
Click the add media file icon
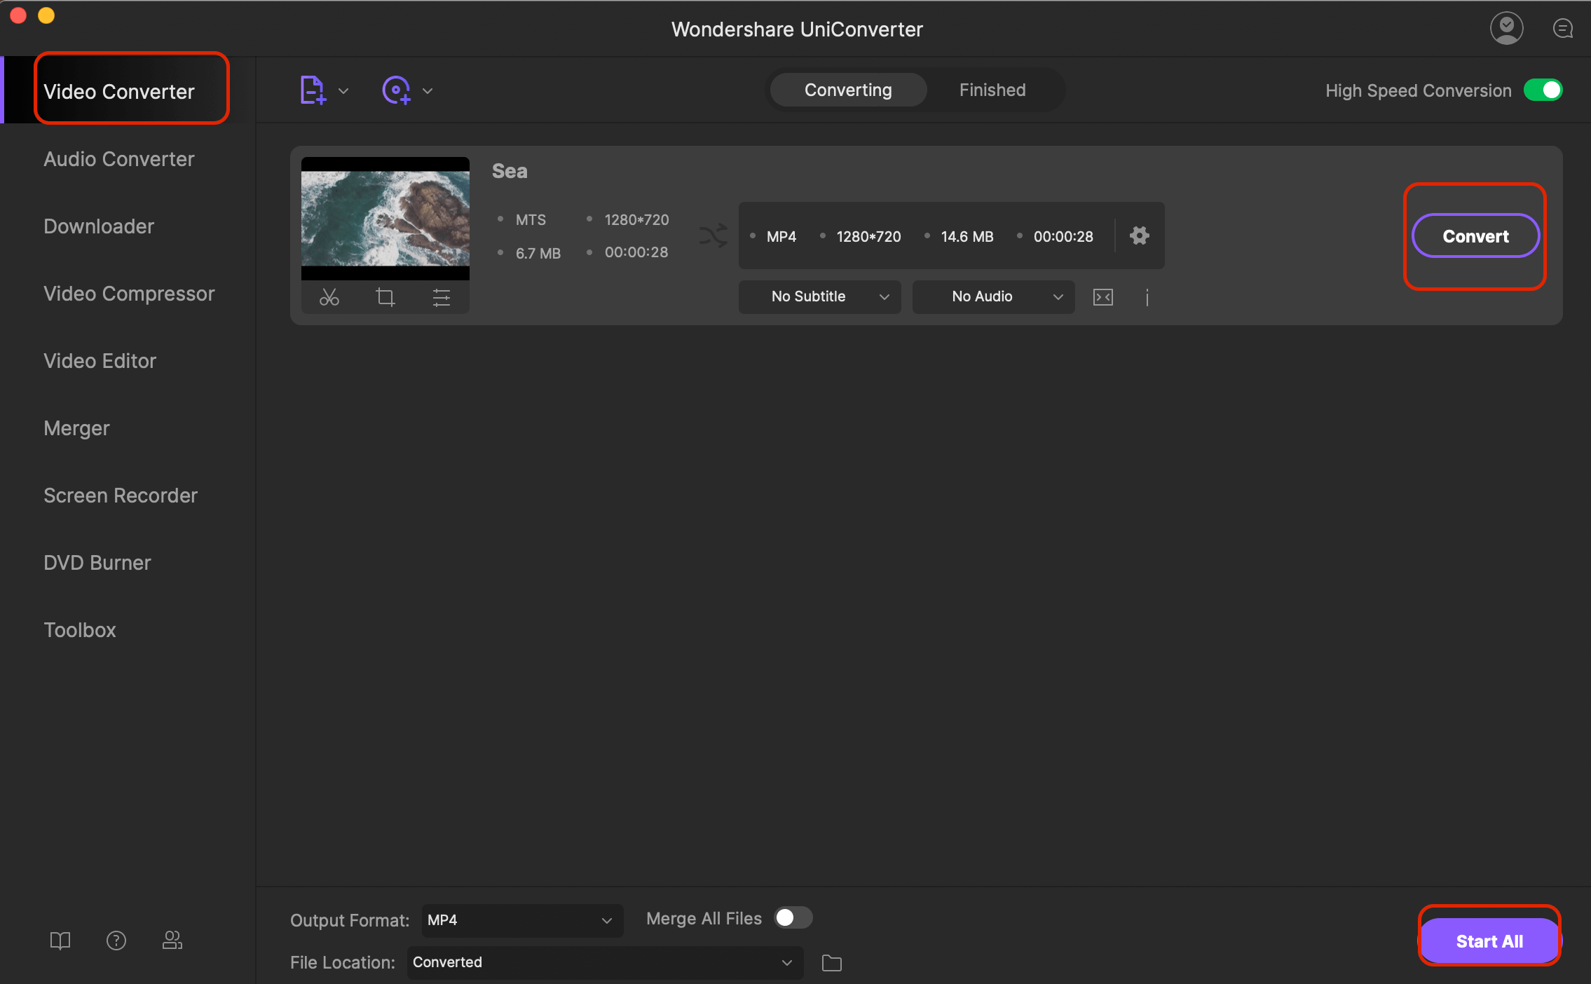(x=313, y=90)
